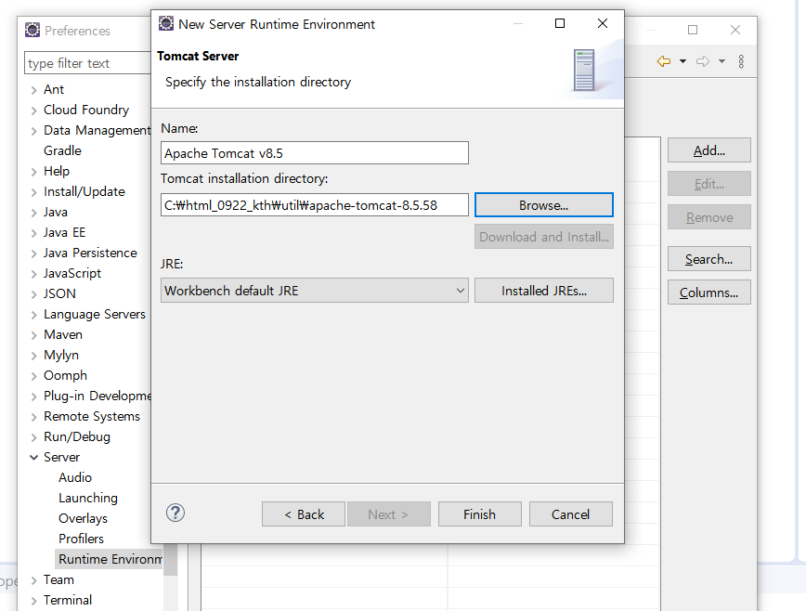
Task: Expand the Terminal node
Action: pyautogui.click(x=34, y=601)
